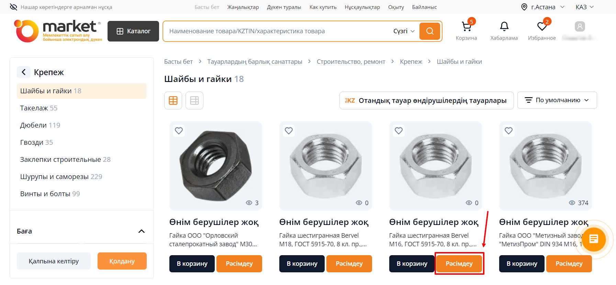Select the Шурупы и саморезы category

61,177
